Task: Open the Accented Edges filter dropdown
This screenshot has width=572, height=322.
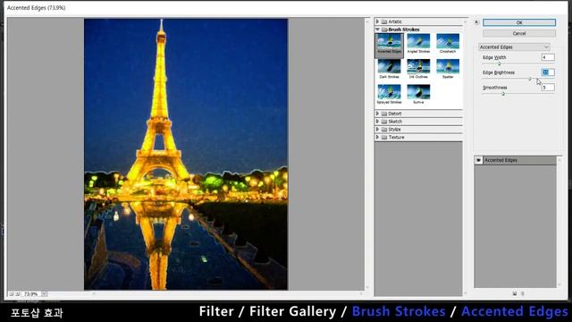Action: tap(514, 47)
